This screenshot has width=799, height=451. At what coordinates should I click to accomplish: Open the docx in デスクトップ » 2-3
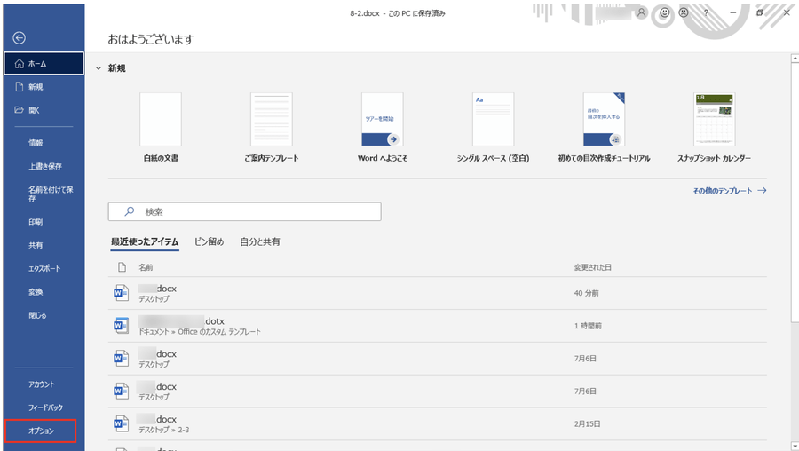[x=437, y=423]
